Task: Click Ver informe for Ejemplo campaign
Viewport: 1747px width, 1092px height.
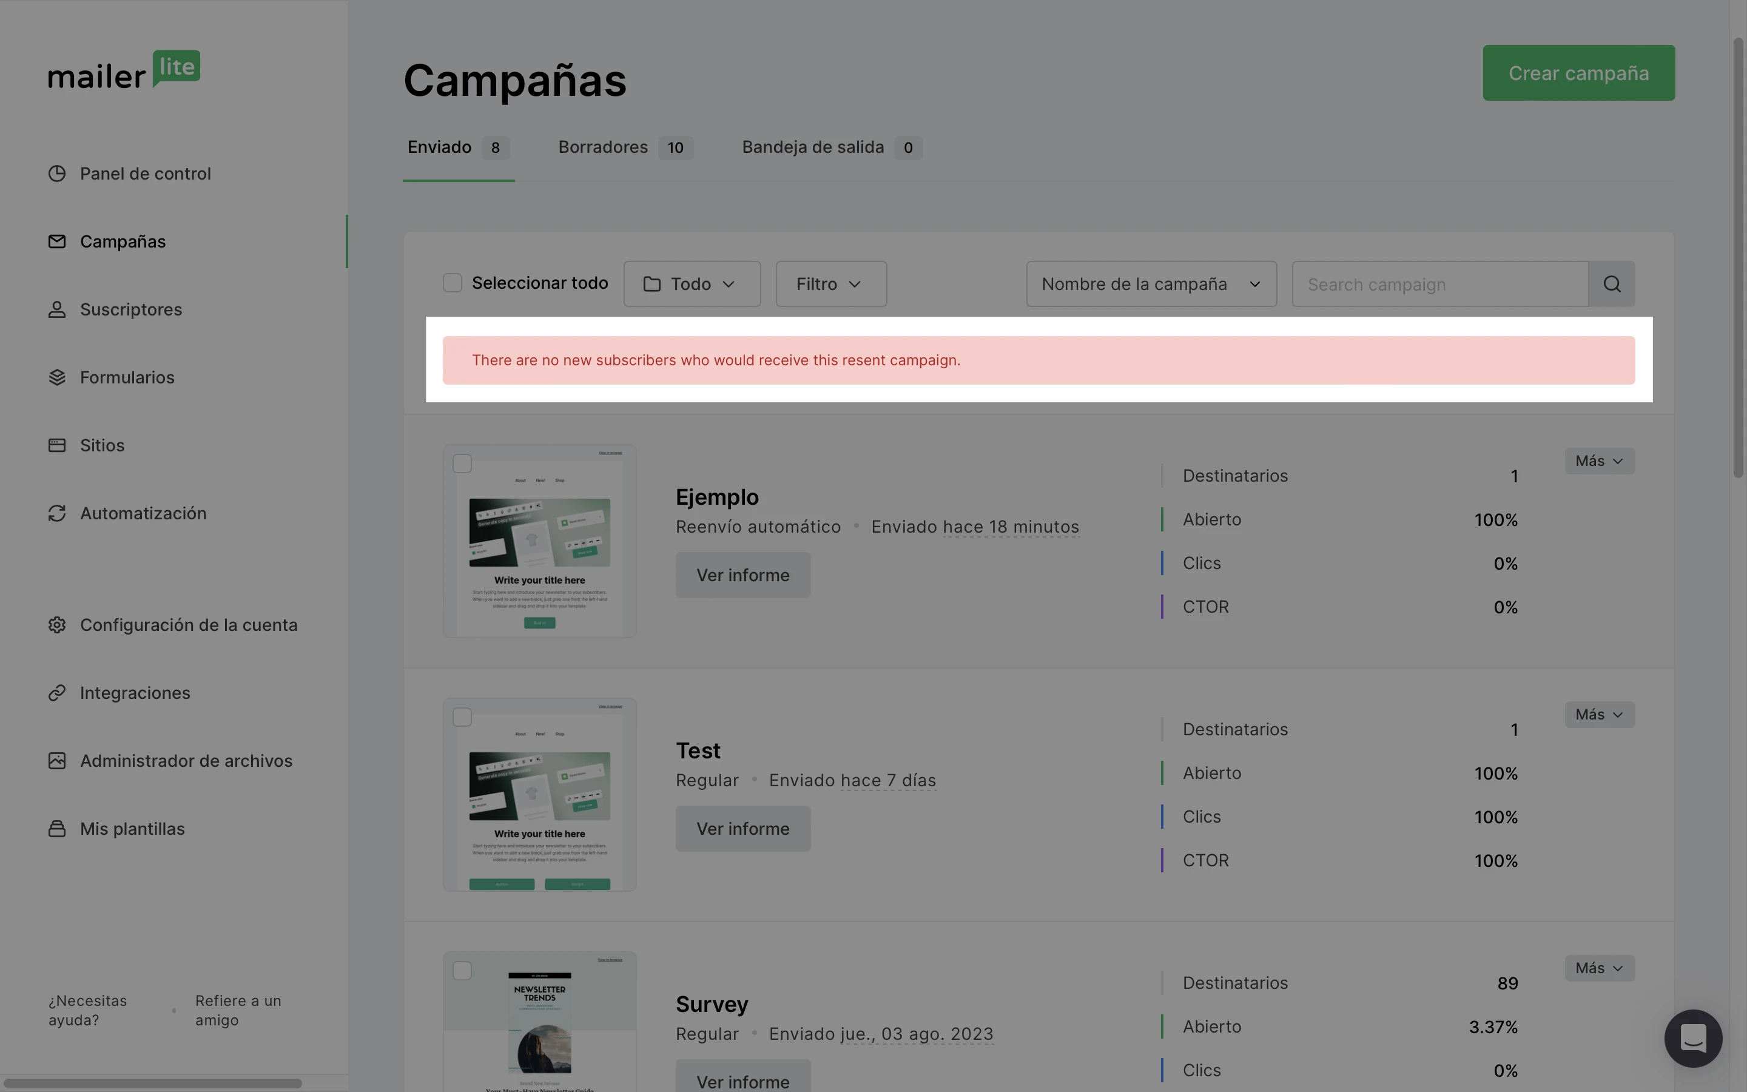Action: pos(743,575)
